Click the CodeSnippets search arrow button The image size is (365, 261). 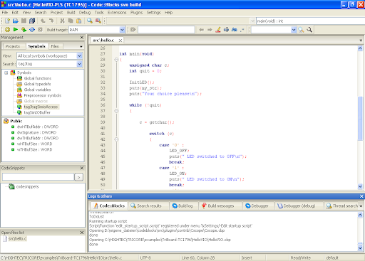(x=78, y=177)
